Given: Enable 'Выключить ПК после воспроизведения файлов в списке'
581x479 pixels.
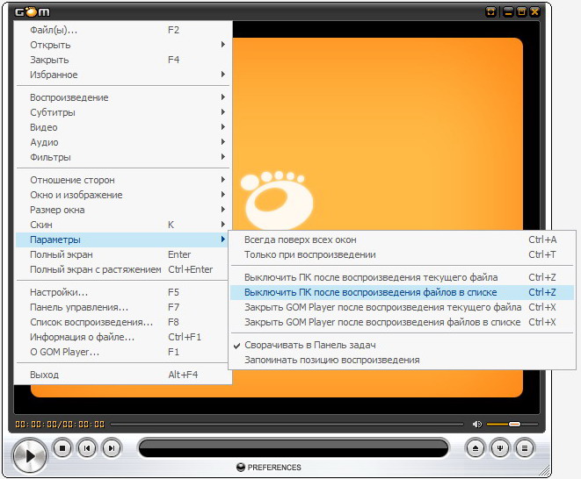Looking at the screenshot, I should tap(402, 292).
